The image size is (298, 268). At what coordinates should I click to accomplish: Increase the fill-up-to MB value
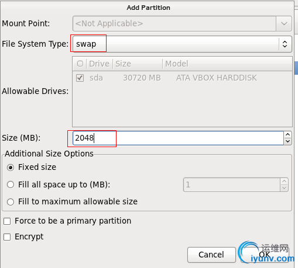tap(285, 182)
